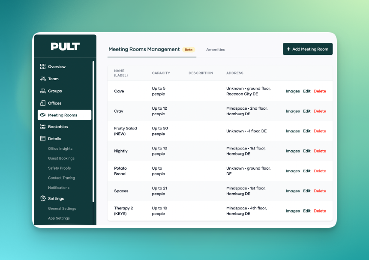Switch to the Amenities tab

click(x=216, y=50)
